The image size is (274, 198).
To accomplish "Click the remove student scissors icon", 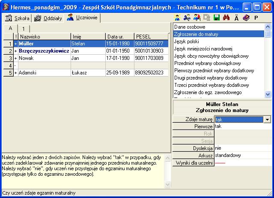I will 187,18.
